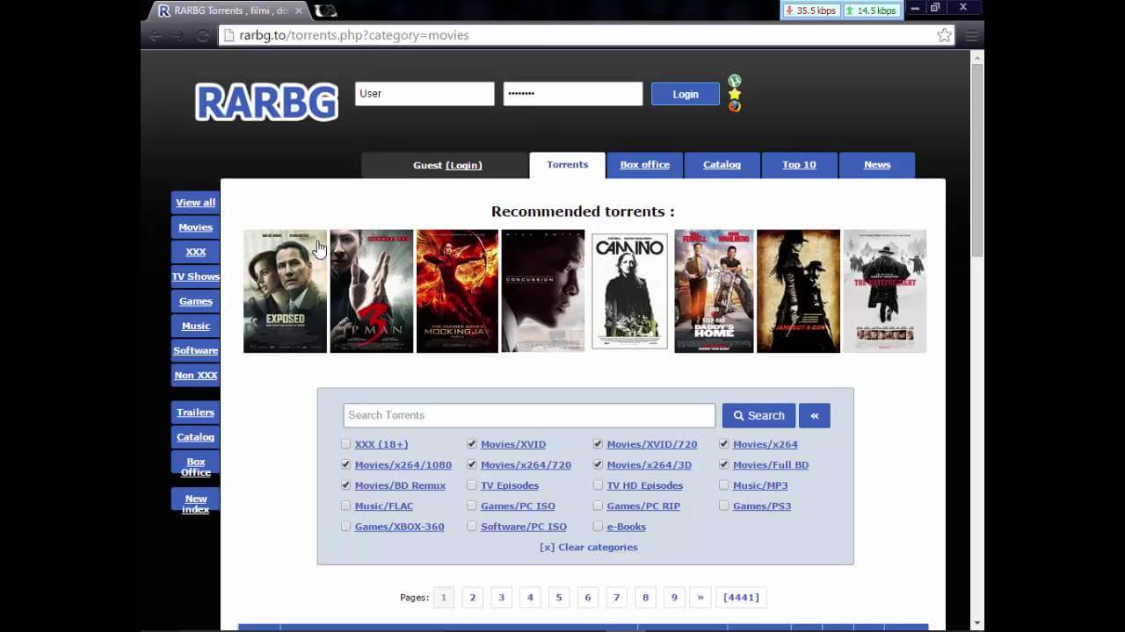This screenshot has height=632, width=1125.
Task: Uncheck Movies/x264/3D checkbox
Action: tap(598, 464)
